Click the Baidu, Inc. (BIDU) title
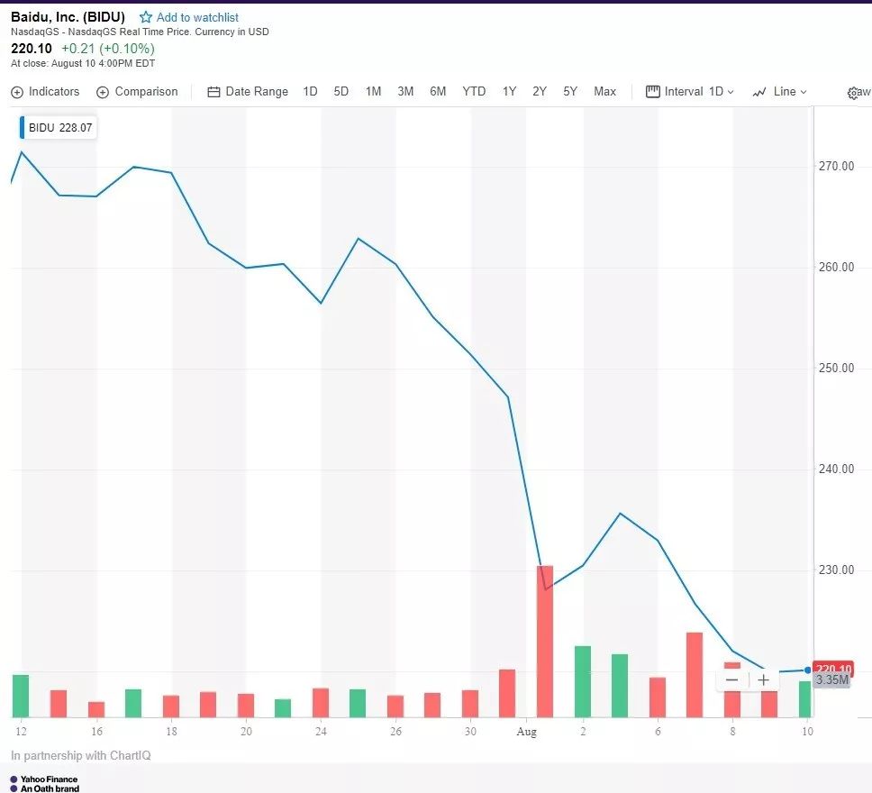 [x=68, y=17]
